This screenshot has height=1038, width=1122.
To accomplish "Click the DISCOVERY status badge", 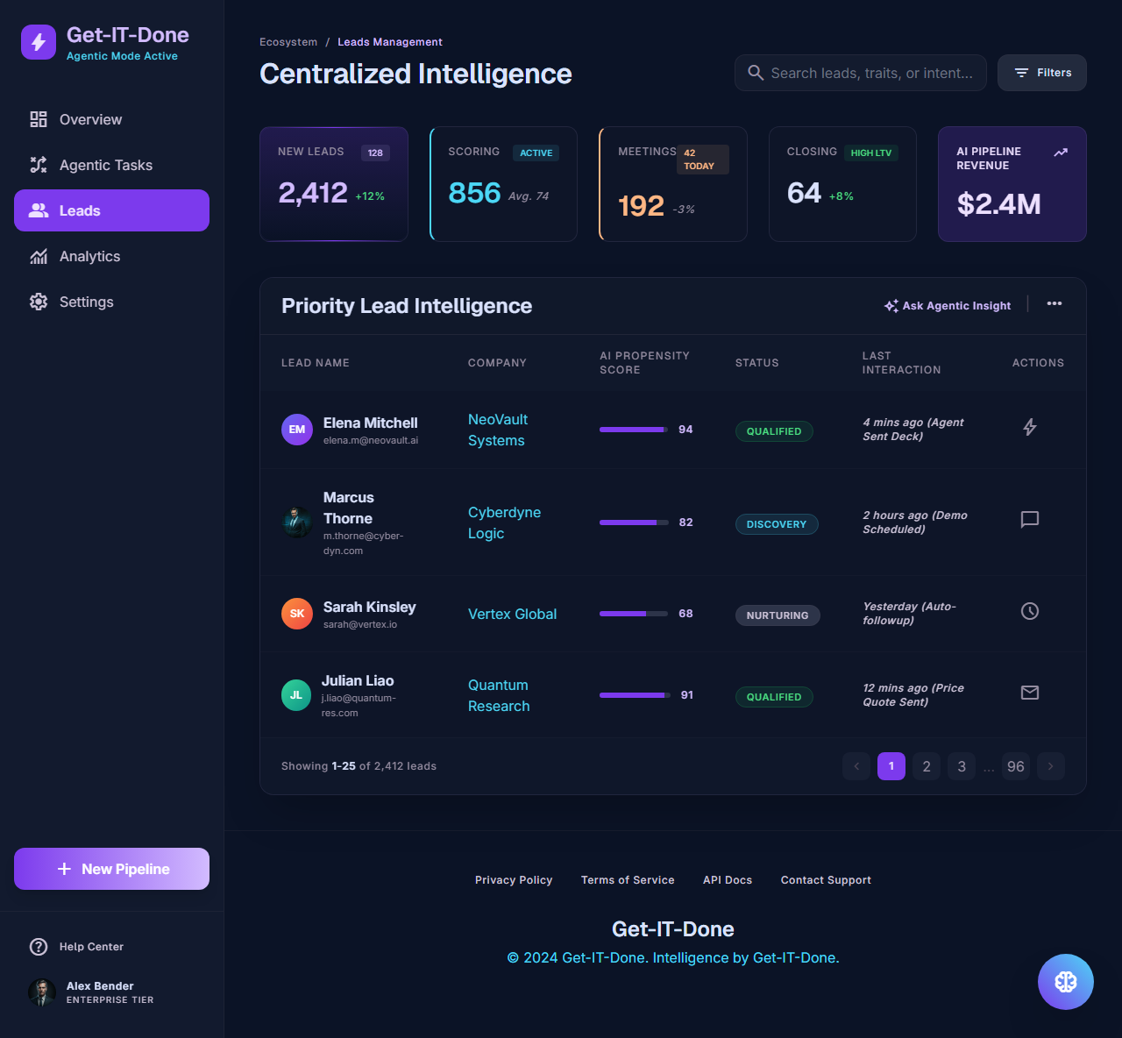I will (x=777, y=524).
